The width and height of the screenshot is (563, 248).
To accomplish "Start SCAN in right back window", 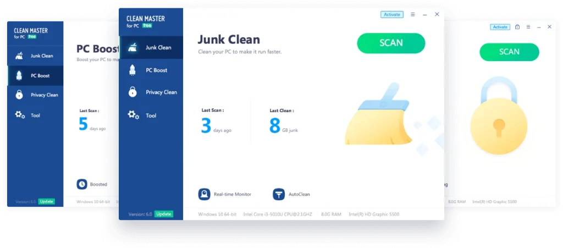I will (509, 52).
